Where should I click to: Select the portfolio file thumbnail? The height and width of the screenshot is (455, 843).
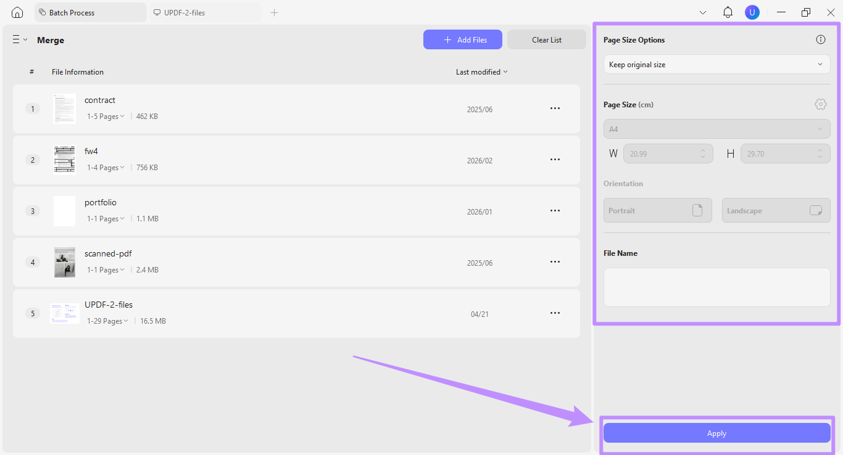pos(64,211)
